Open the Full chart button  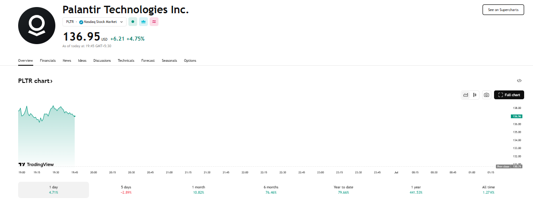click(x=509, y=95)
